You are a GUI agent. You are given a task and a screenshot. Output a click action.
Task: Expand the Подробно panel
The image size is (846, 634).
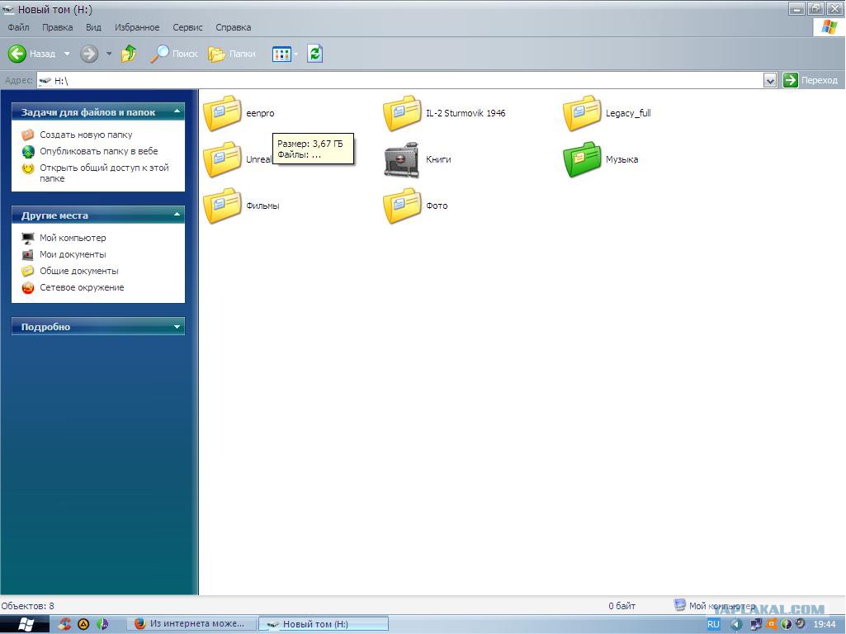(177, 326)
